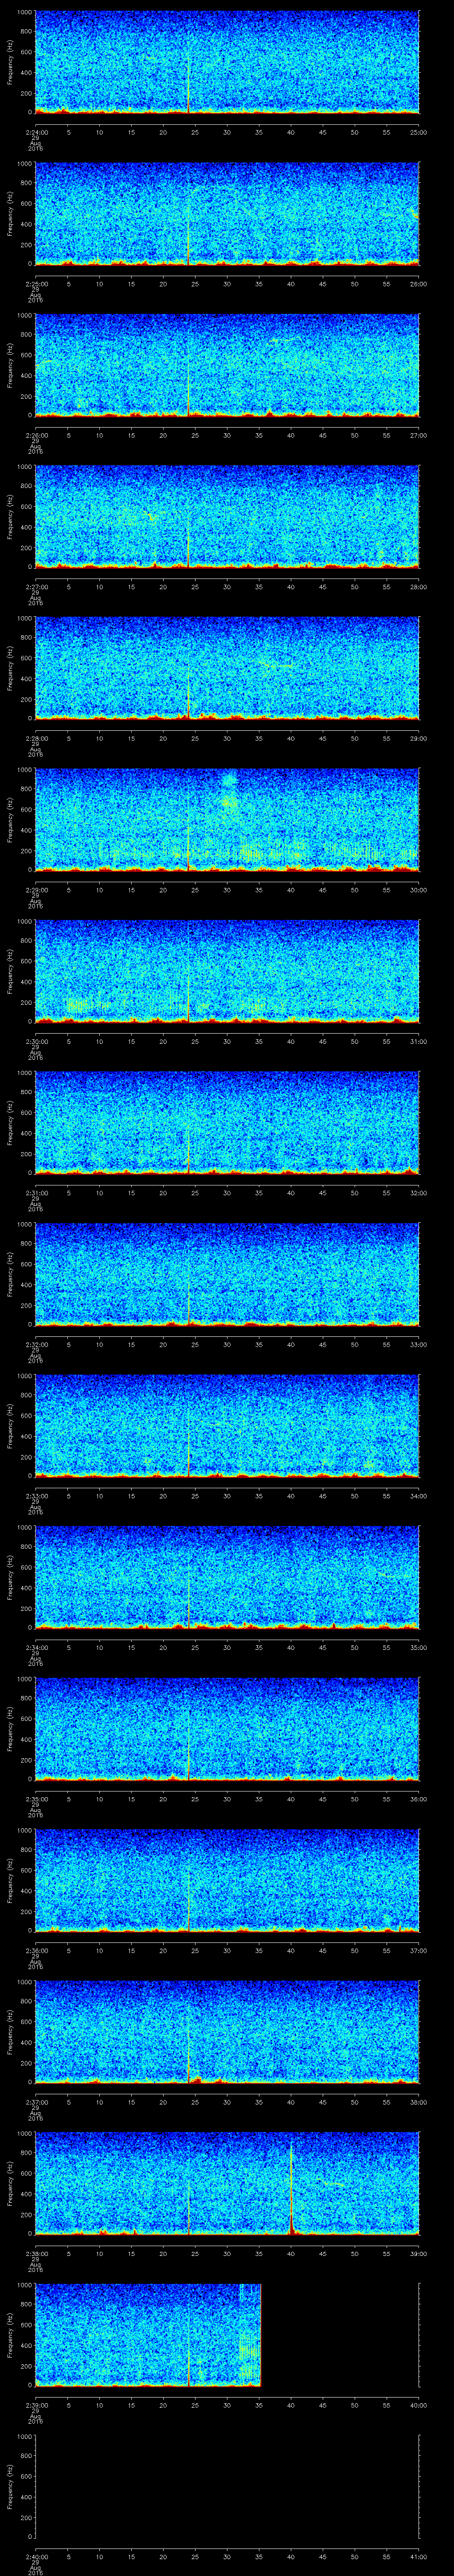Click the 37:00 end time label
The width and height of the screenshot is (454, 2576).
(419, 1950)
